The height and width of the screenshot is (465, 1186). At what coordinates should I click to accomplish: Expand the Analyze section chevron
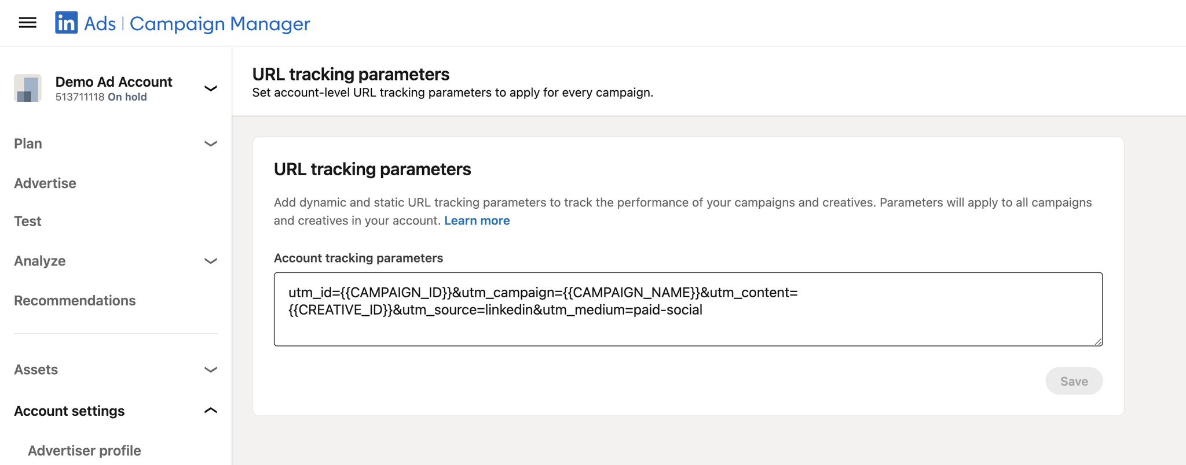211,261
